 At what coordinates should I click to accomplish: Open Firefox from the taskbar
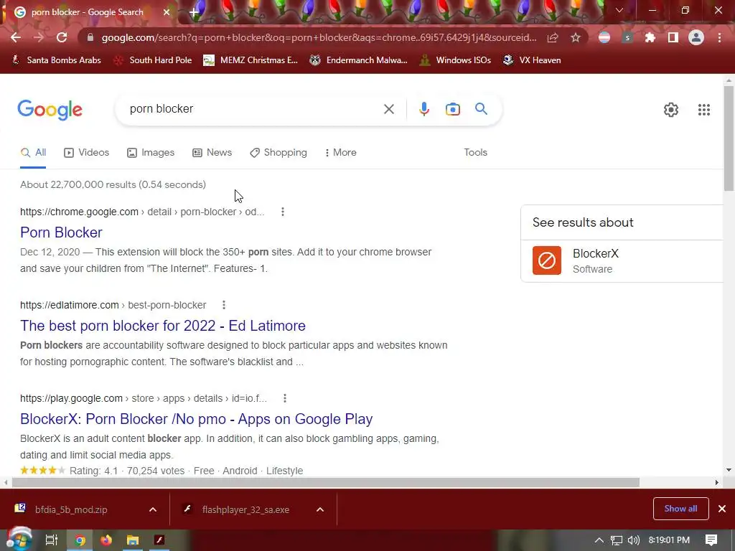[x=106, y=540]
